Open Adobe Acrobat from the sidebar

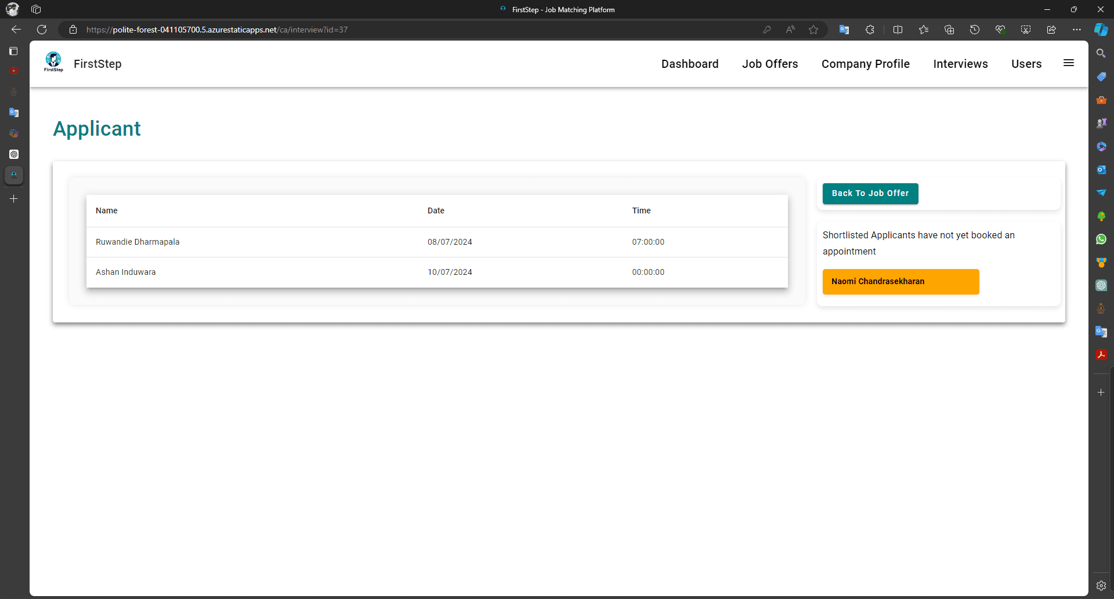click(1102, 354)
